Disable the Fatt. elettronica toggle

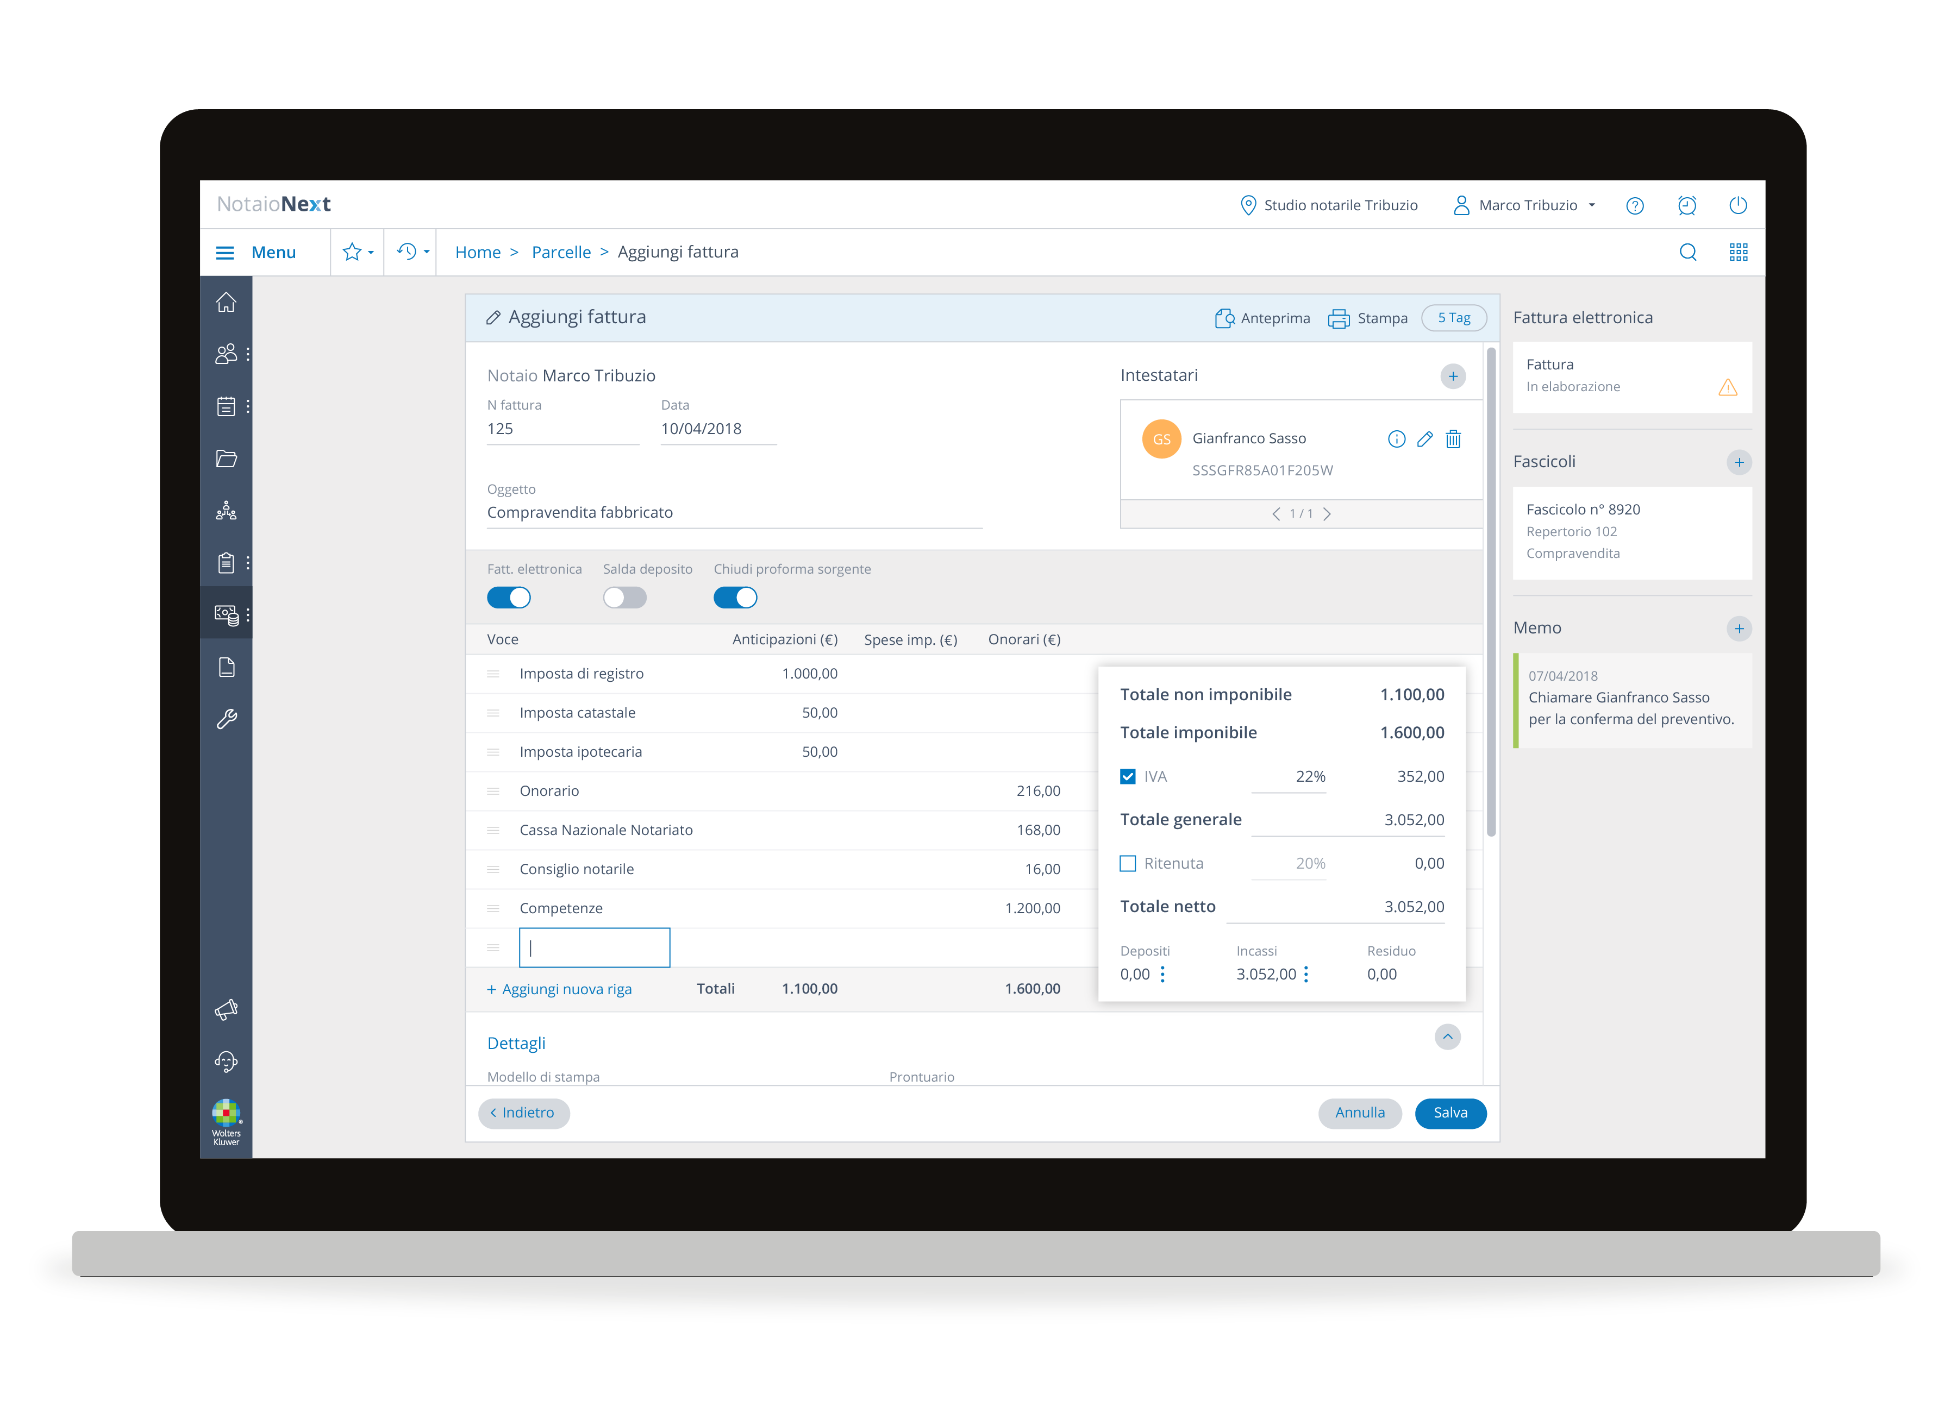click(509, 598)
